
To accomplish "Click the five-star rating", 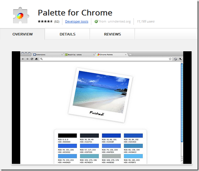I will [x=45, y=22].
